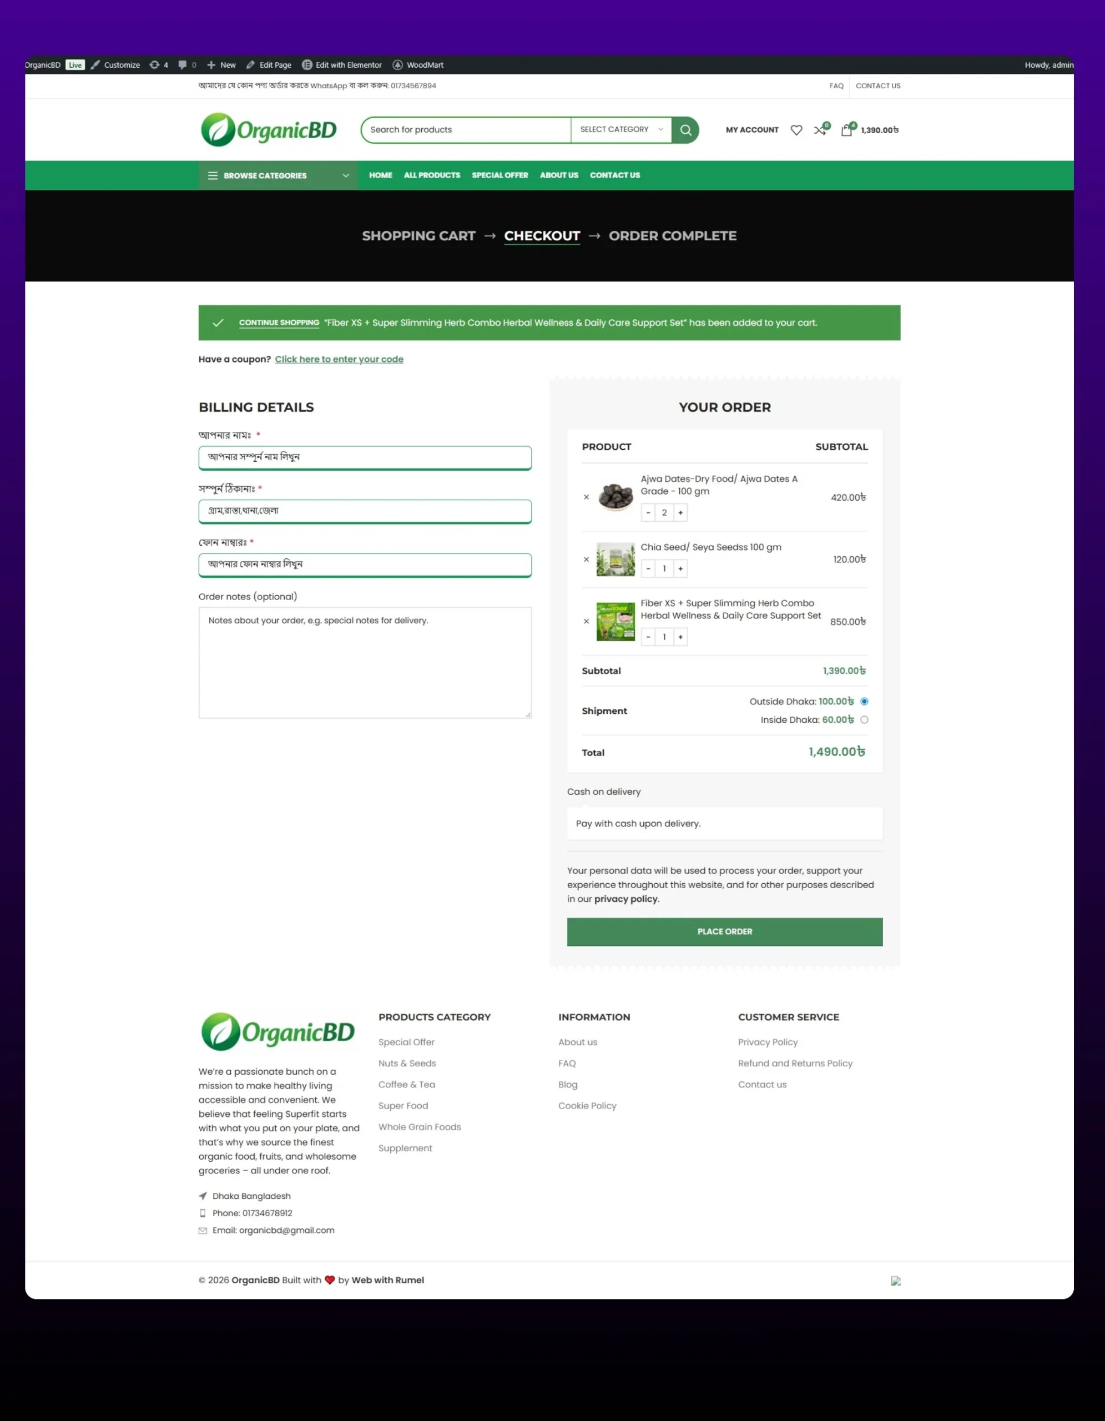Select Outside Dhaka shipping option
The image size is (1105, 1421).
point(864,702)
